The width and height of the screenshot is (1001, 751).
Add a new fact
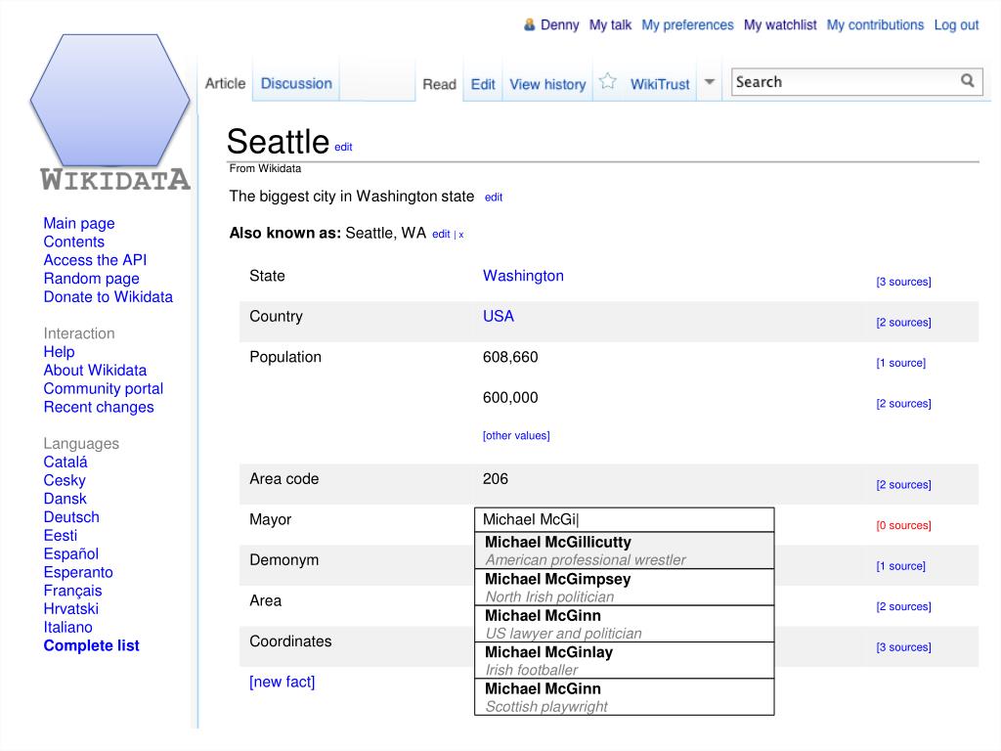click(283, 682)
